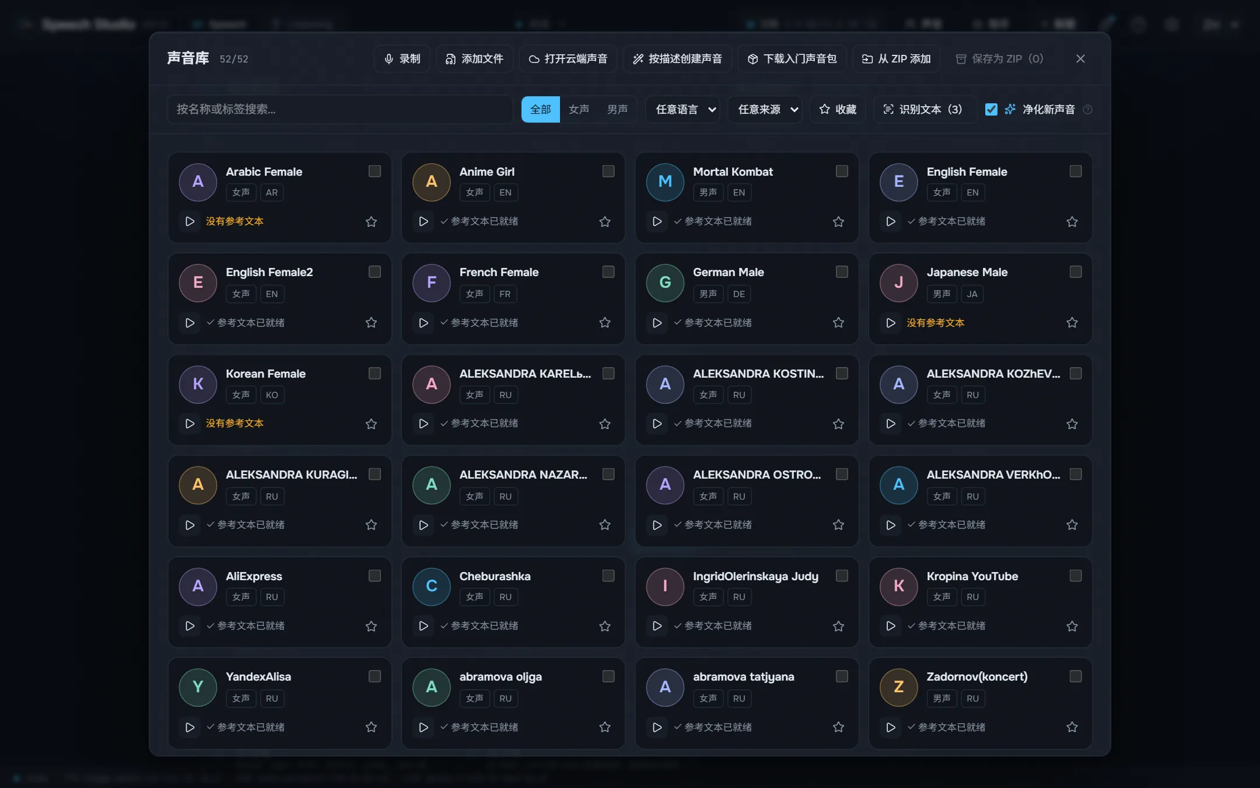
Task: Filter voices by 男声
Action: point(617,110)
